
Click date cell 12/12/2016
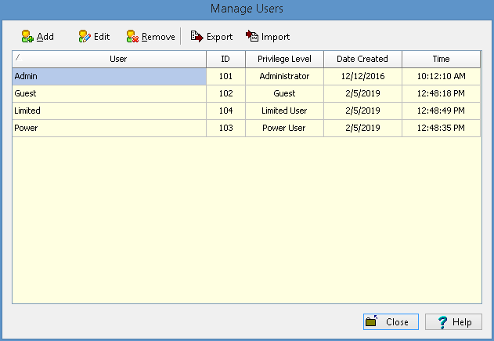click(362, 76)
